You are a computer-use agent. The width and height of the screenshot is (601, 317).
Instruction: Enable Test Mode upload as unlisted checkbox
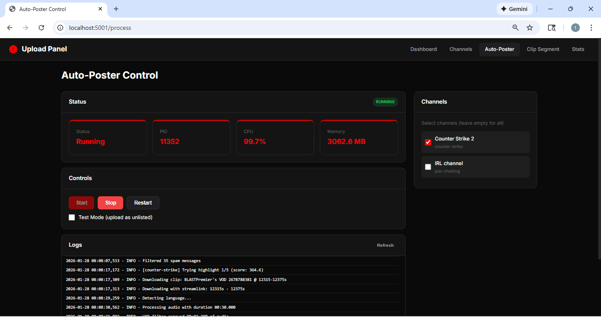[72, 217]
